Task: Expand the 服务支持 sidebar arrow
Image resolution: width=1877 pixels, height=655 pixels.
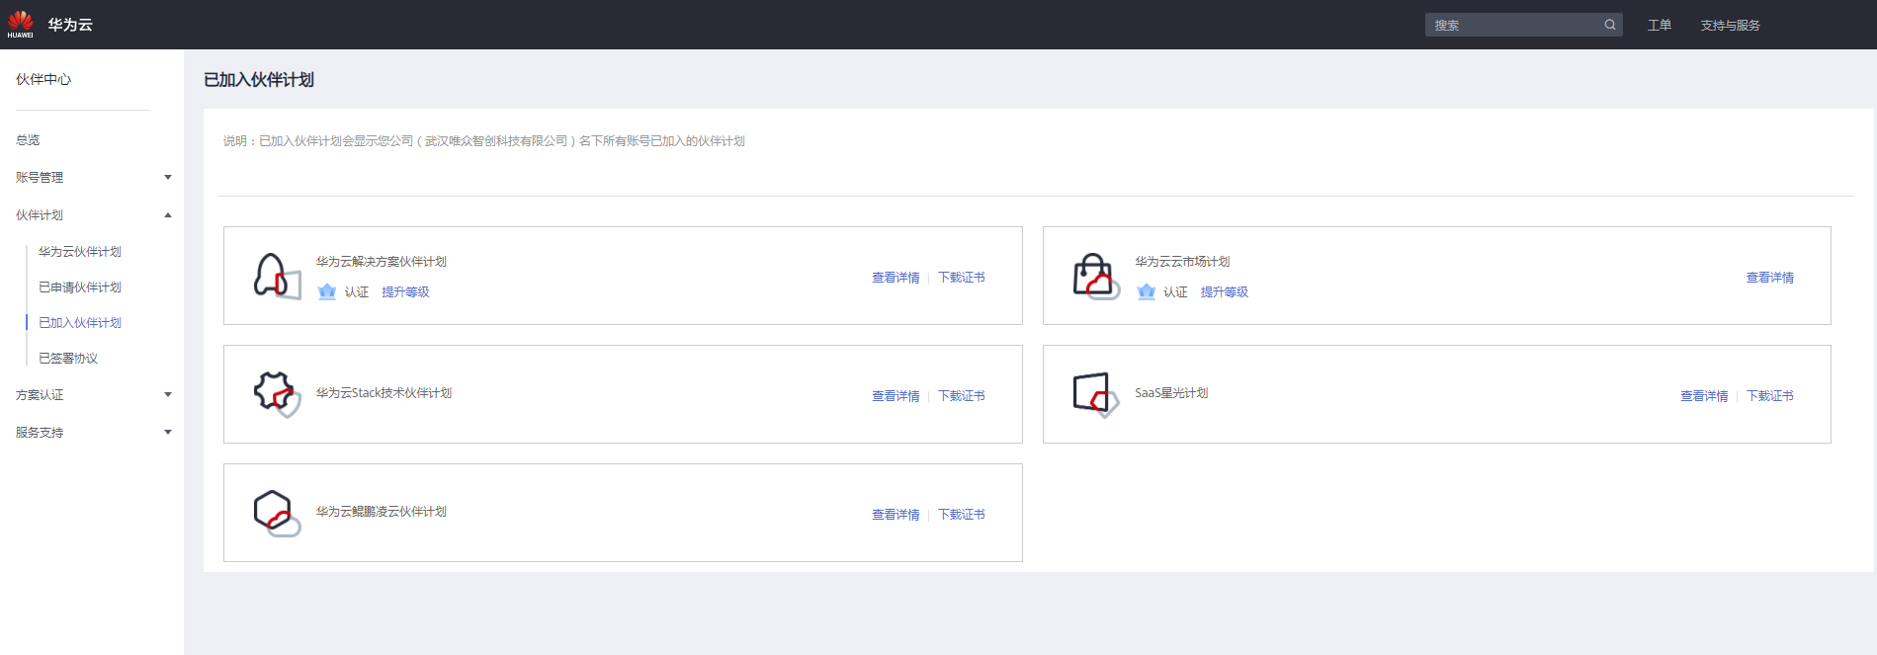Action: (168, 433)
